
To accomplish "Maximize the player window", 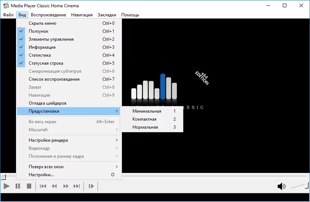I will tap(285, 5).
